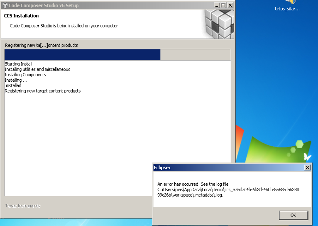This screenshot has height=226, width=318.
Task: Click the error log file path text
Action: click(x=228, y=192)
